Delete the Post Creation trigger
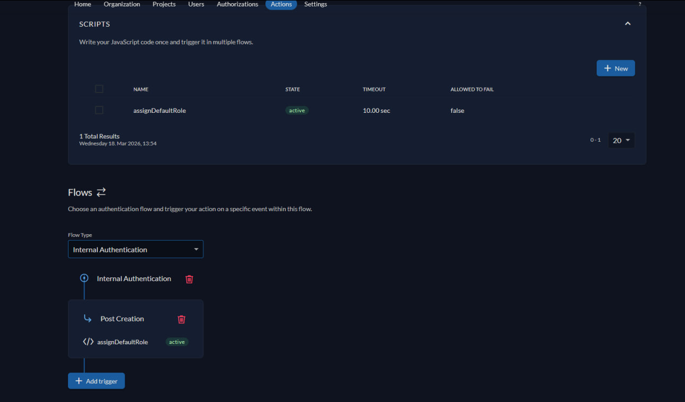 181,319
